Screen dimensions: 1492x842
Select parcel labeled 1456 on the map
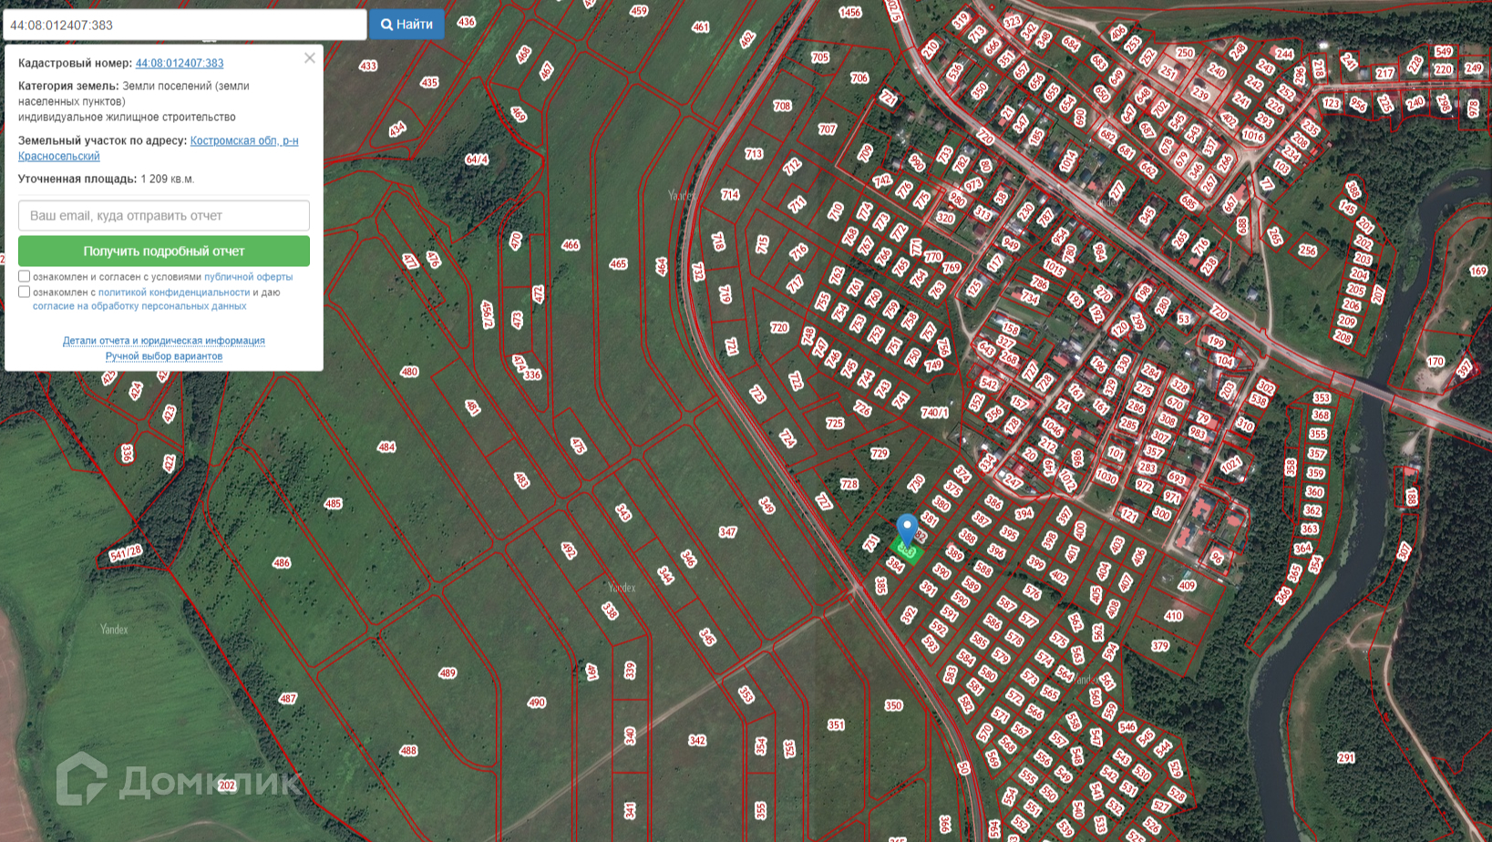[850, 13]
